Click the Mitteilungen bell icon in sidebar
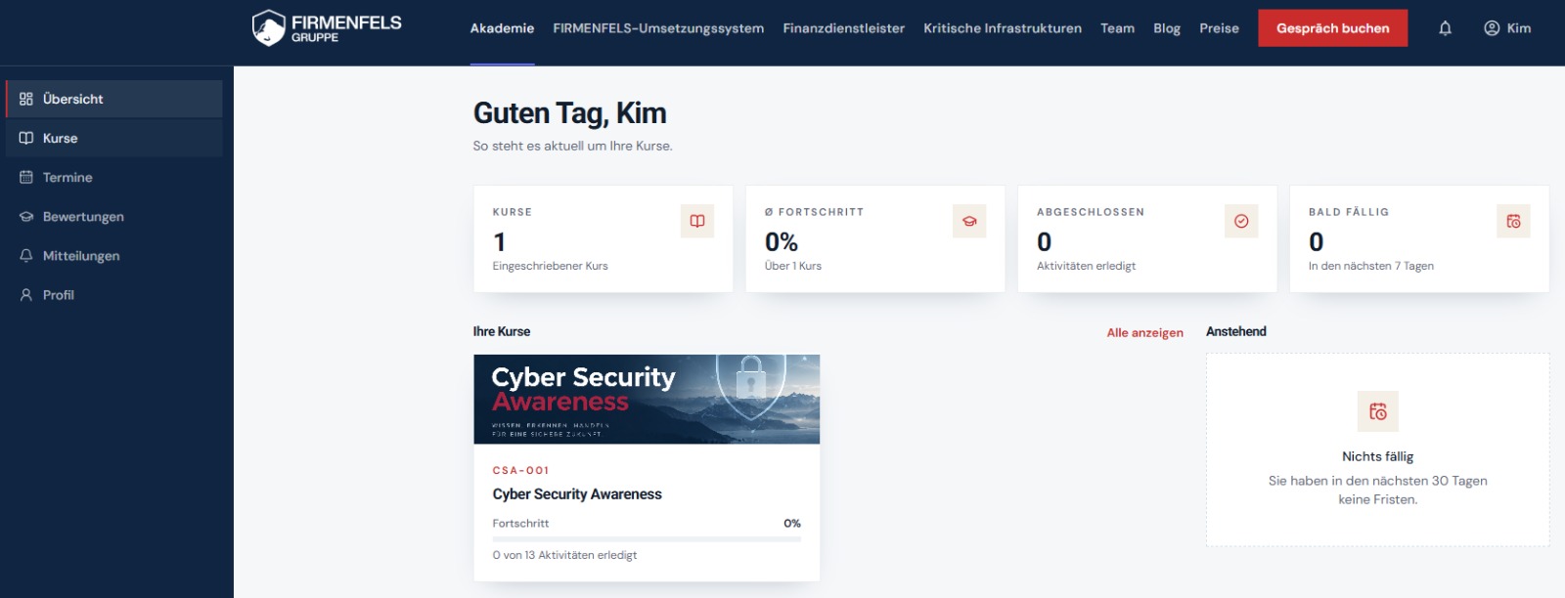This screenshot has width=1565, height=598. tap(26, 255)
